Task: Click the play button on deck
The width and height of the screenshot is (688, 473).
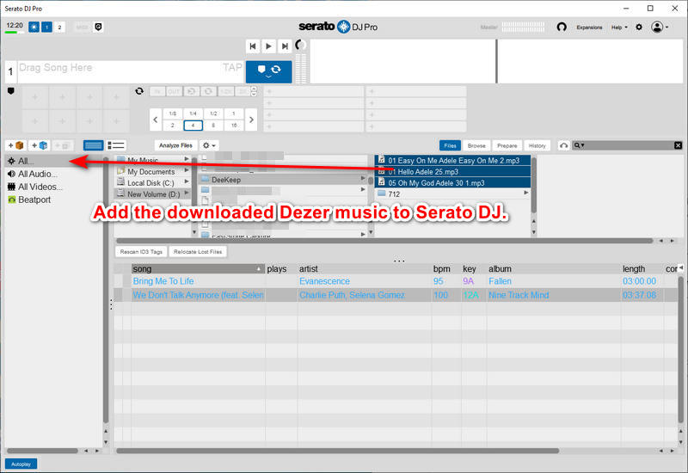Action: pyautogui.click(x=268, y=46)
